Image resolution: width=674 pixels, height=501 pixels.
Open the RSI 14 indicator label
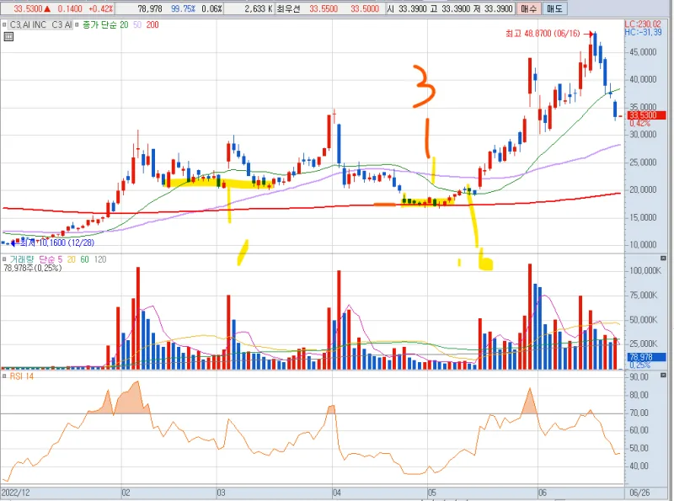23,376
